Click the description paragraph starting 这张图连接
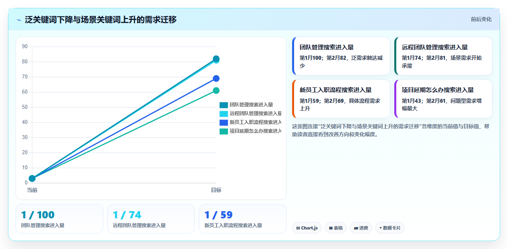 (x=391, y=130)
